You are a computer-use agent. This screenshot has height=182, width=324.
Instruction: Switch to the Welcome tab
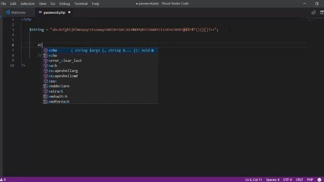[18, 12]
